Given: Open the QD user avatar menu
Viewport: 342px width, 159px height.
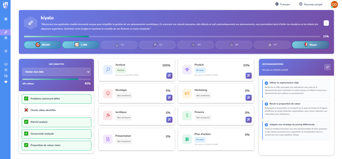Looking at the screenshot, I should point(334,4).
